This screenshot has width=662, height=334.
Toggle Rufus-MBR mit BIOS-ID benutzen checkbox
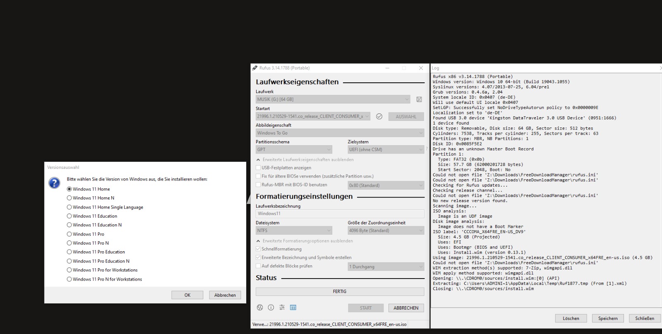coord(291,185)
